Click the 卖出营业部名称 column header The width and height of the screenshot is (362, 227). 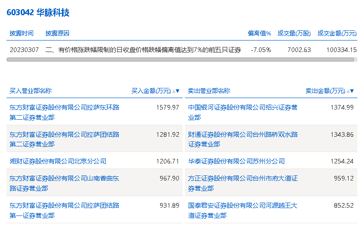coord(209,91)
